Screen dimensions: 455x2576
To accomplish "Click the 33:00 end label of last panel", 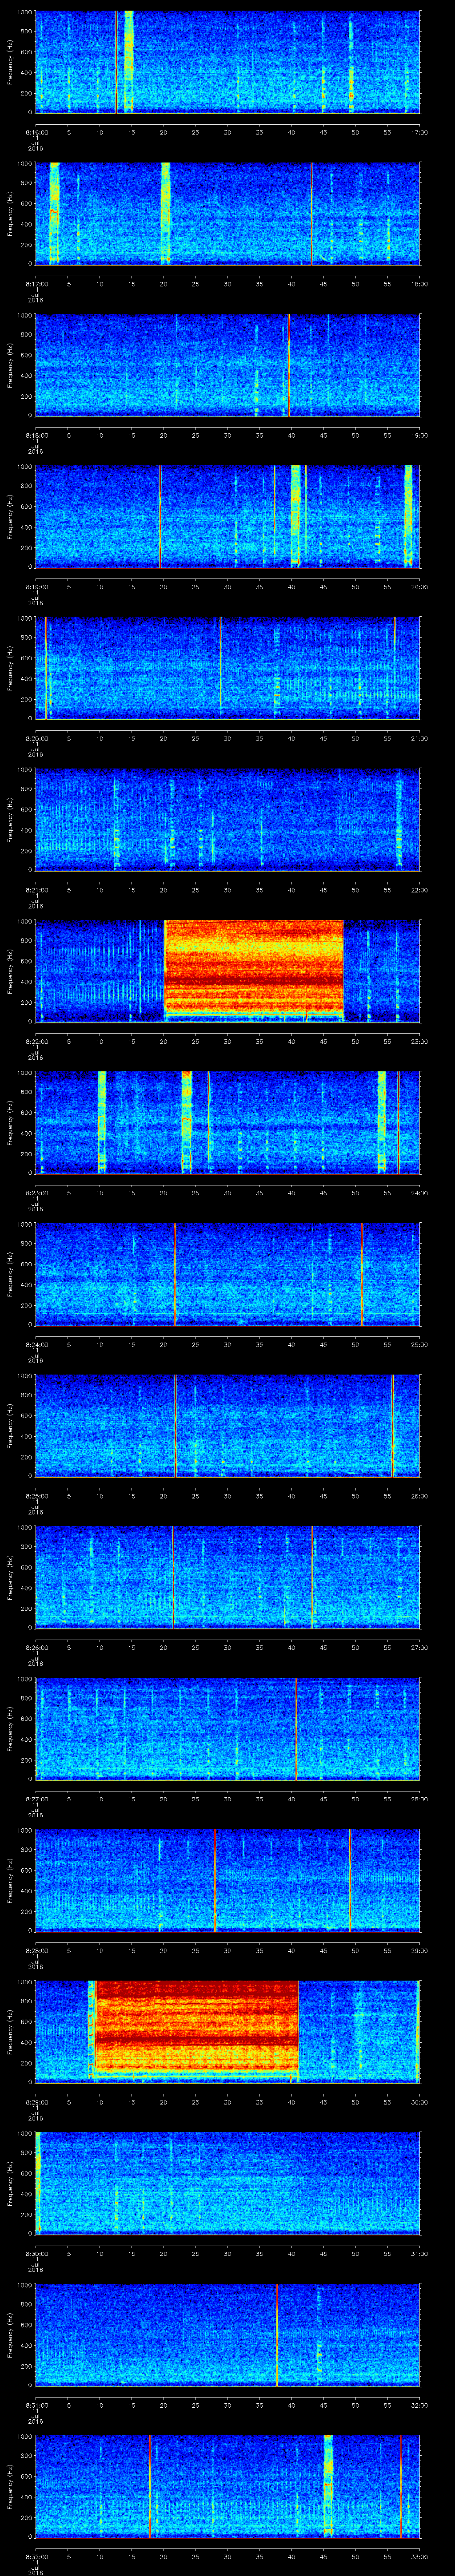I will click(419, 2556).
